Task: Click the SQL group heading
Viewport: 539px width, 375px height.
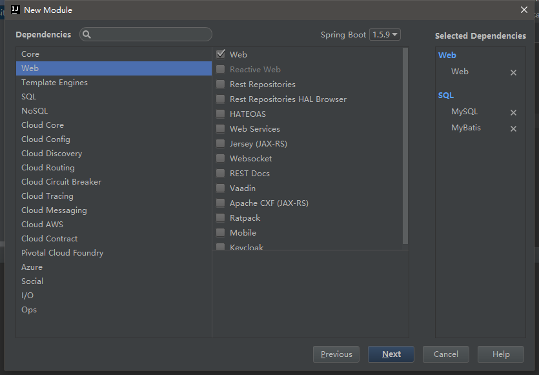Action: point(446,96)
